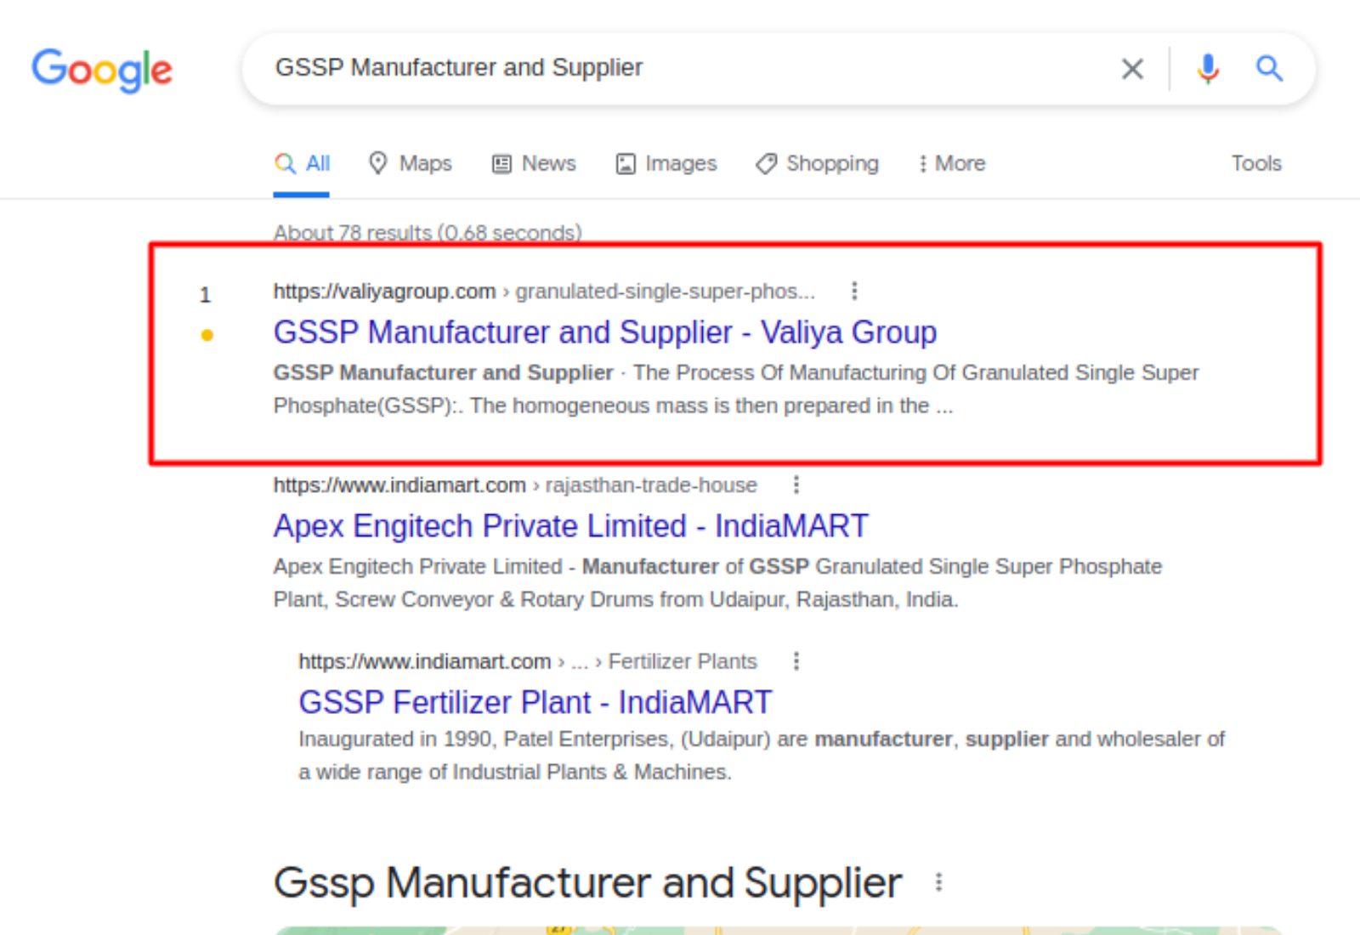The image size is (1360, 935).
Task: Expand the Tools options
Action: (x=1255, y=163)
